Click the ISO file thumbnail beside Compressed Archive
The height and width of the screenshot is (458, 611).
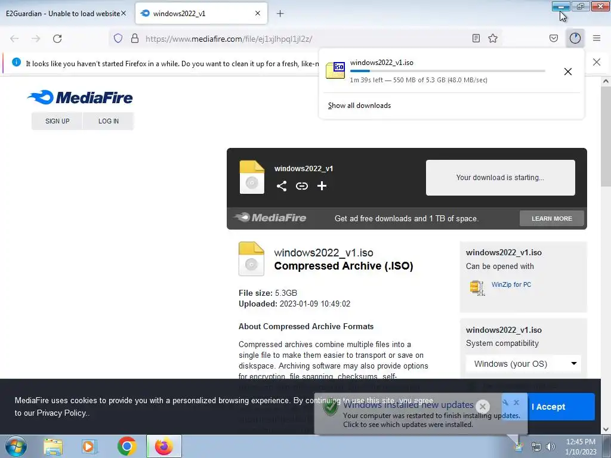(x=251, y=259)
